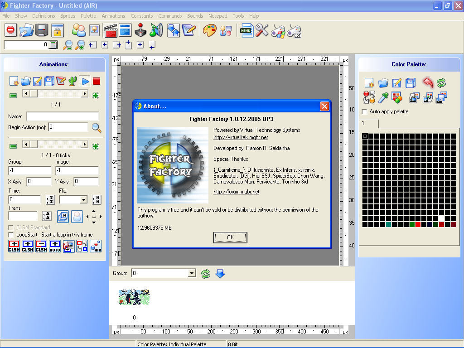Image resolution: width=464 pixels, height=348 pixels.
Task: Click the AIR icon in Animations panel
Action: click(96, 246)
